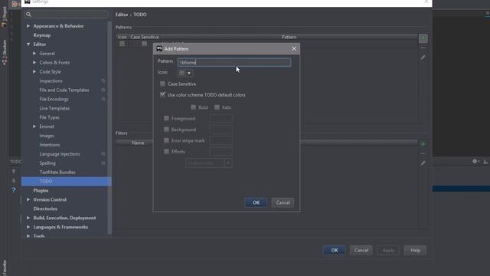This screenshot has width=490, height=276.
Task: Expand Version Control section
Action: 28,199
